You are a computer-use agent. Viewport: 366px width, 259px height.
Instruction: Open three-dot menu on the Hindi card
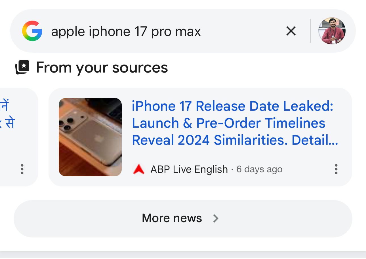point(22,169)
